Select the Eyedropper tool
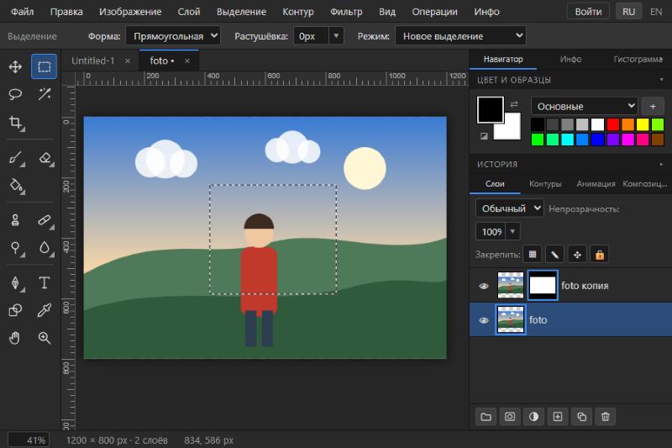 tap(45, 310)
